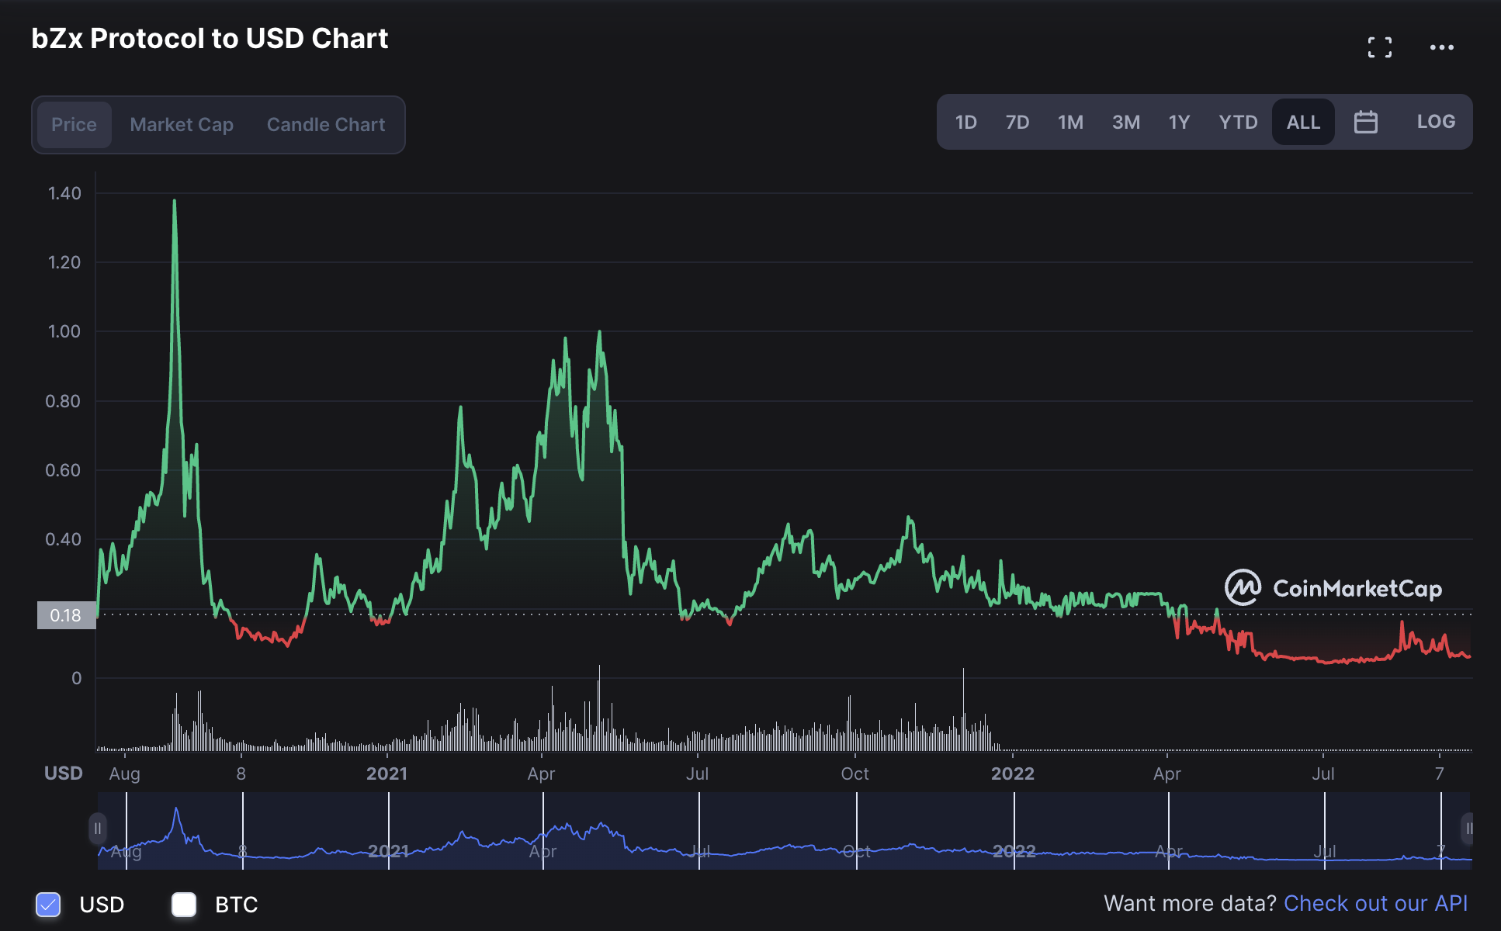Click the mini navigator chart near 2021

coord(388,851)
